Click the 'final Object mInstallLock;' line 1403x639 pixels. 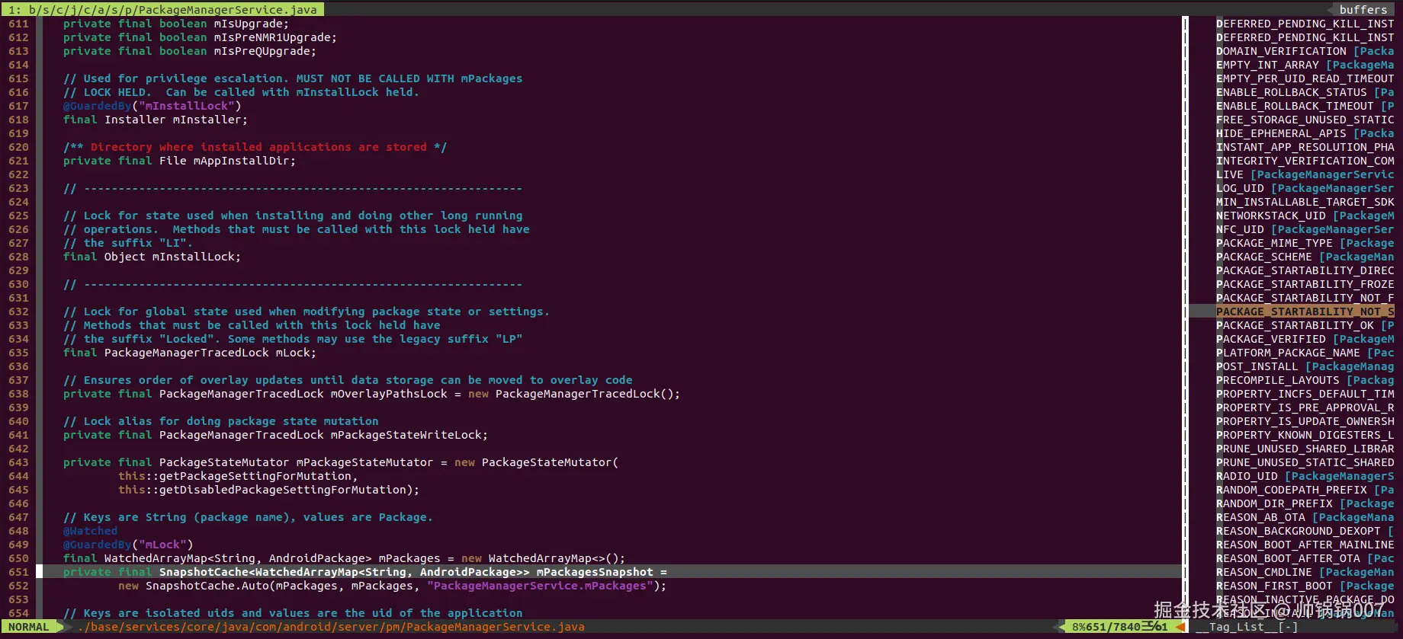(152, 257)
